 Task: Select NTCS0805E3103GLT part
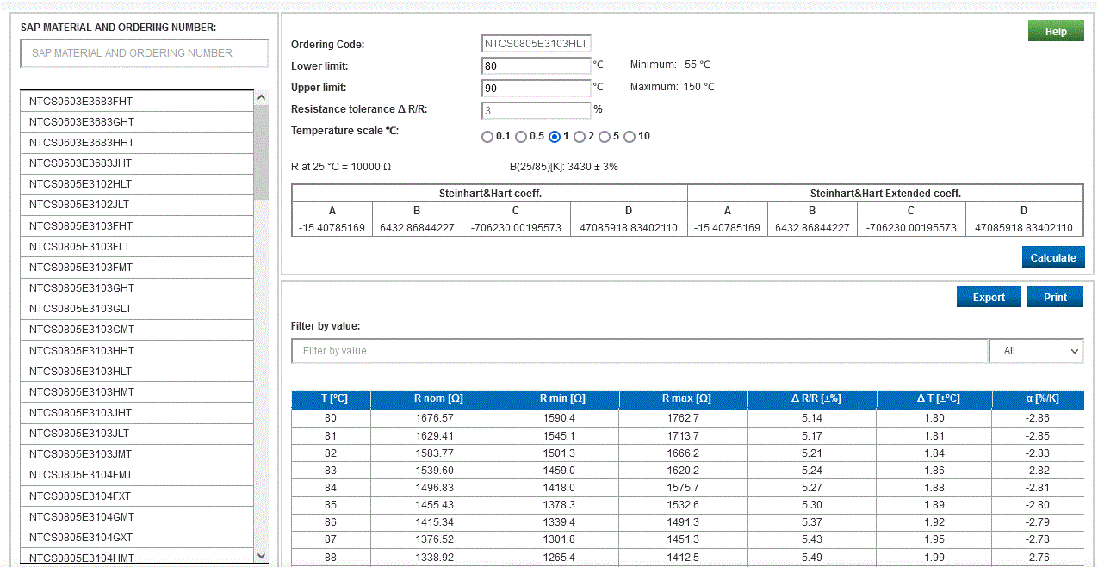coord(137,309)
